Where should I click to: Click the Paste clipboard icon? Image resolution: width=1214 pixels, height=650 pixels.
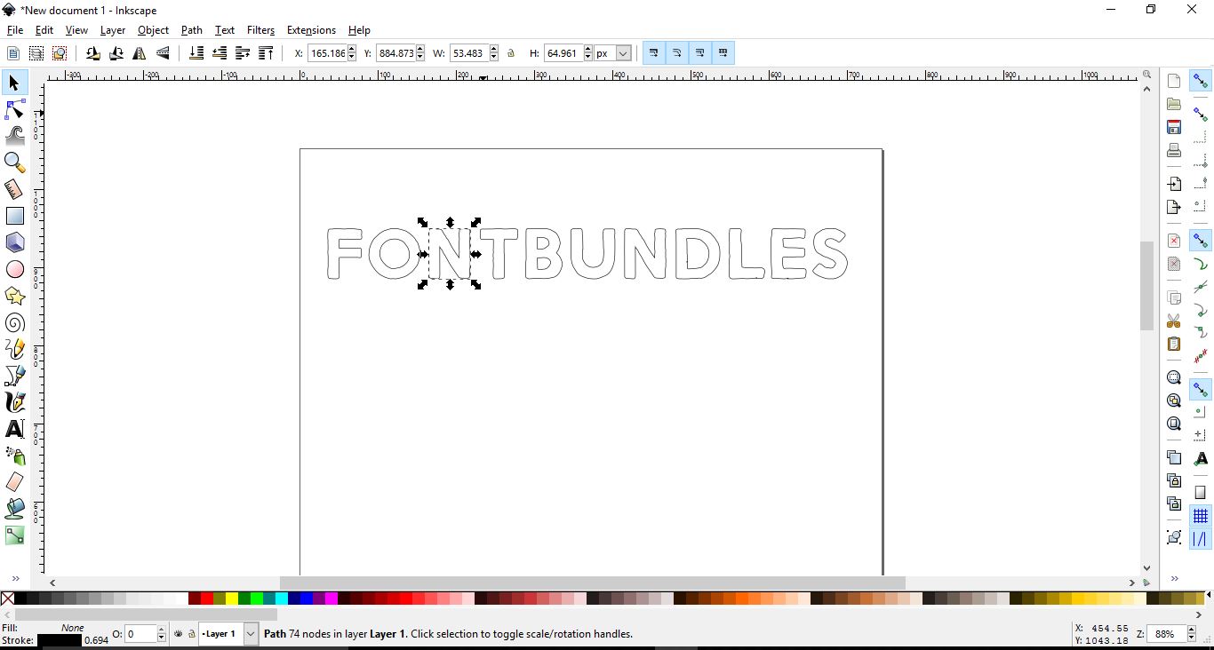[1174, 344]
